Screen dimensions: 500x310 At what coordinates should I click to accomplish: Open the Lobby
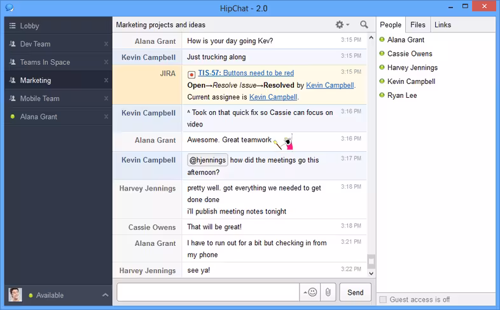pos(59,26)
